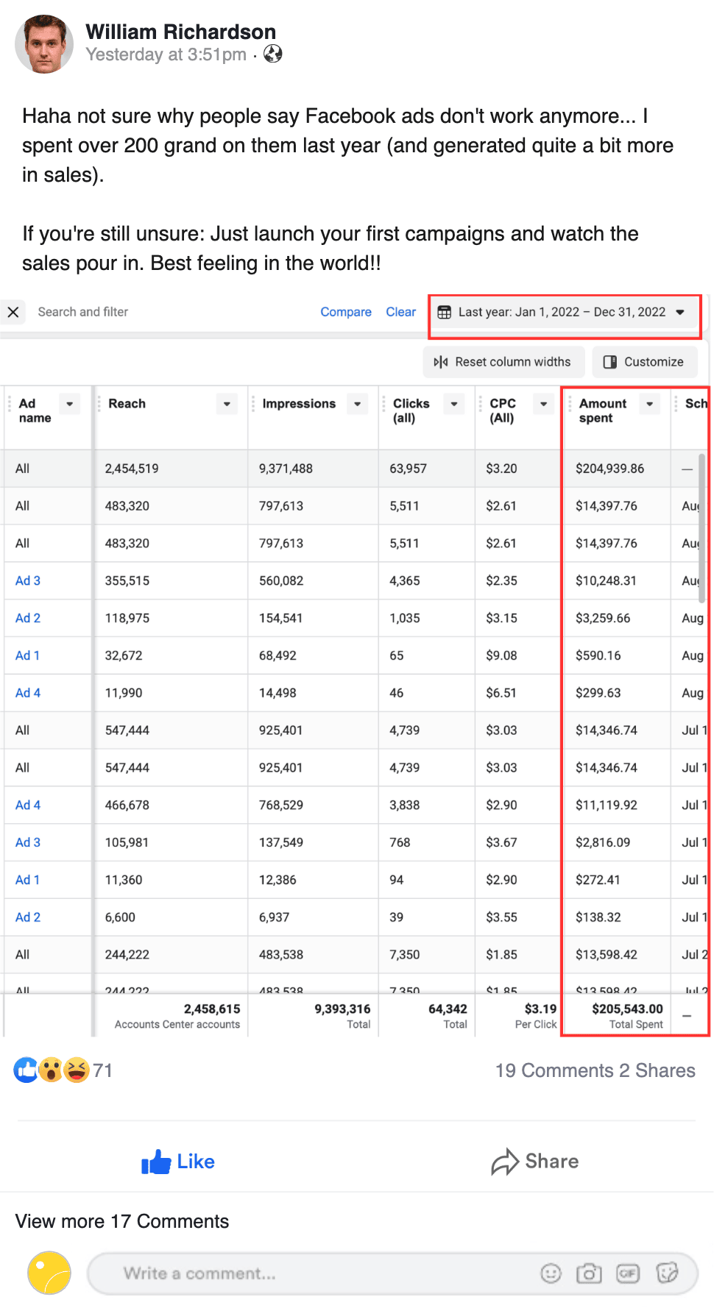
Task: Click the yellow commenter avatar
Action: 49,1273
